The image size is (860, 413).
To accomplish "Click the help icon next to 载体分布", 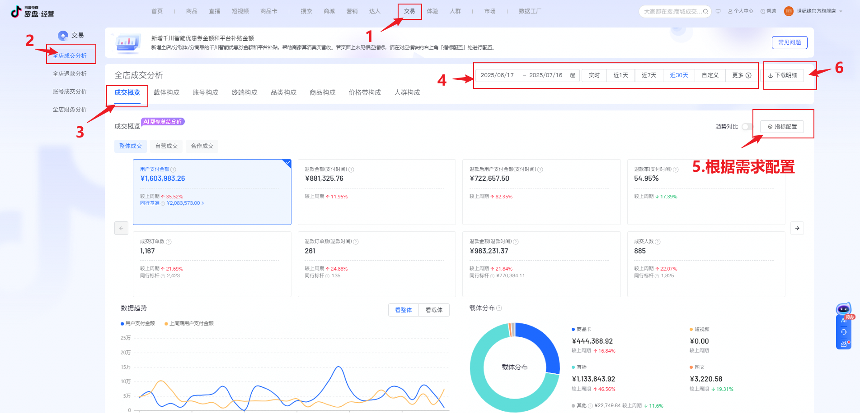I will [499, 308].
